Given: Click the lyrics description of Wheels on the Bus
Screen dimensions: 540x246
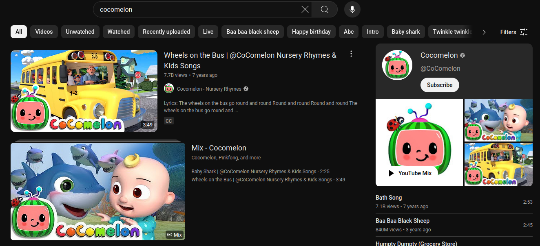Looking at the screenshot, I should click(261, 107).
